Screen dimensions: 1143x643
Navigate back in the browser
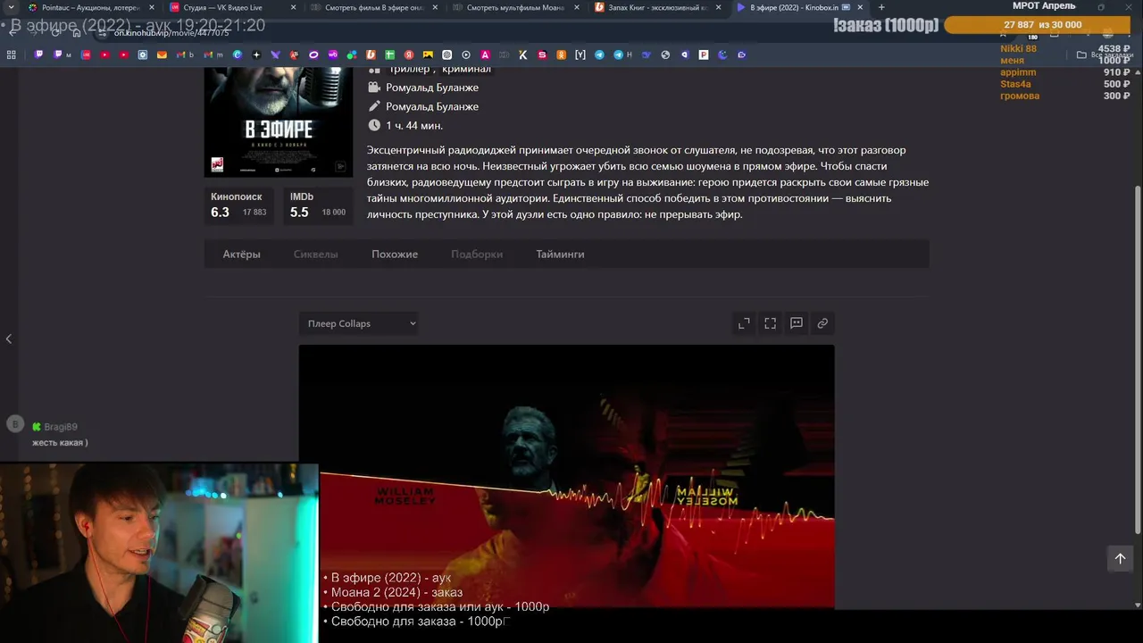coord(13,32)
